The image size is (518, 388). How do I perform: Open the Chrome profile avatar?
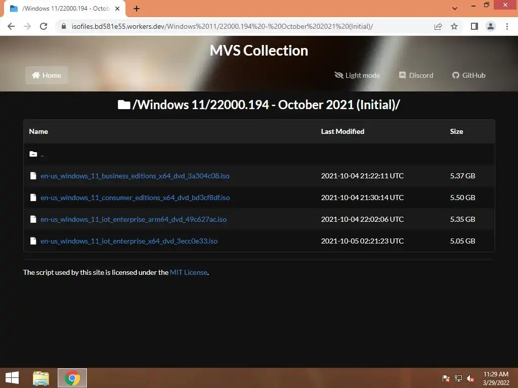pos(491,26)
